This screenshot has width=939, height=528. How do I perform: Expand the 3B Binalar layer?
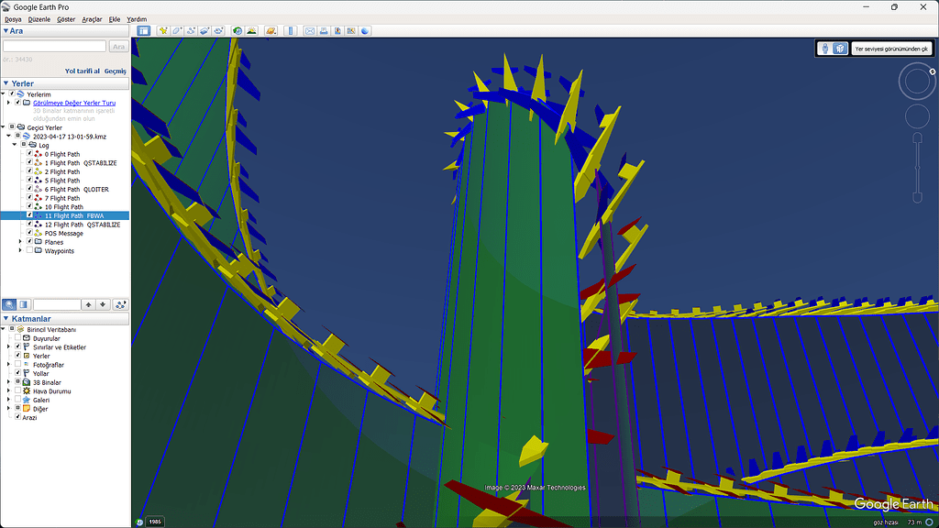pyautogui.click(x=9, y=382)
